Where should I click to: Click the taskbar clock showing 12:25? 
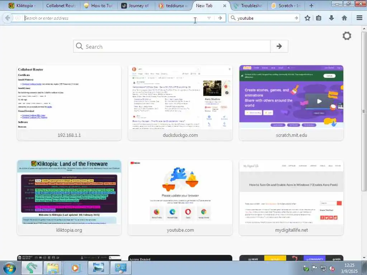point(349,268)
